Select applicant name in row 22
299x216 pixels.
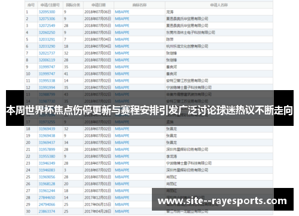tap(172, 156)
